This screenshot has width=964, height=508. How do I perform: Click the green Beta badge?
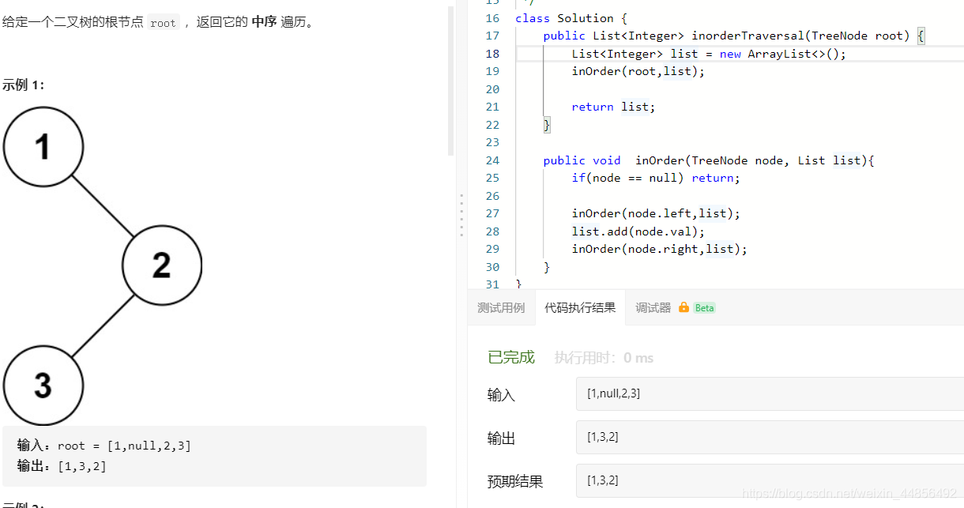click(705, 308)
